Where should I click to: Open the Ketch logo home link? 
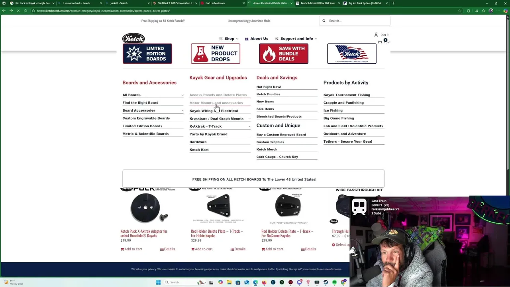[133, 38]
